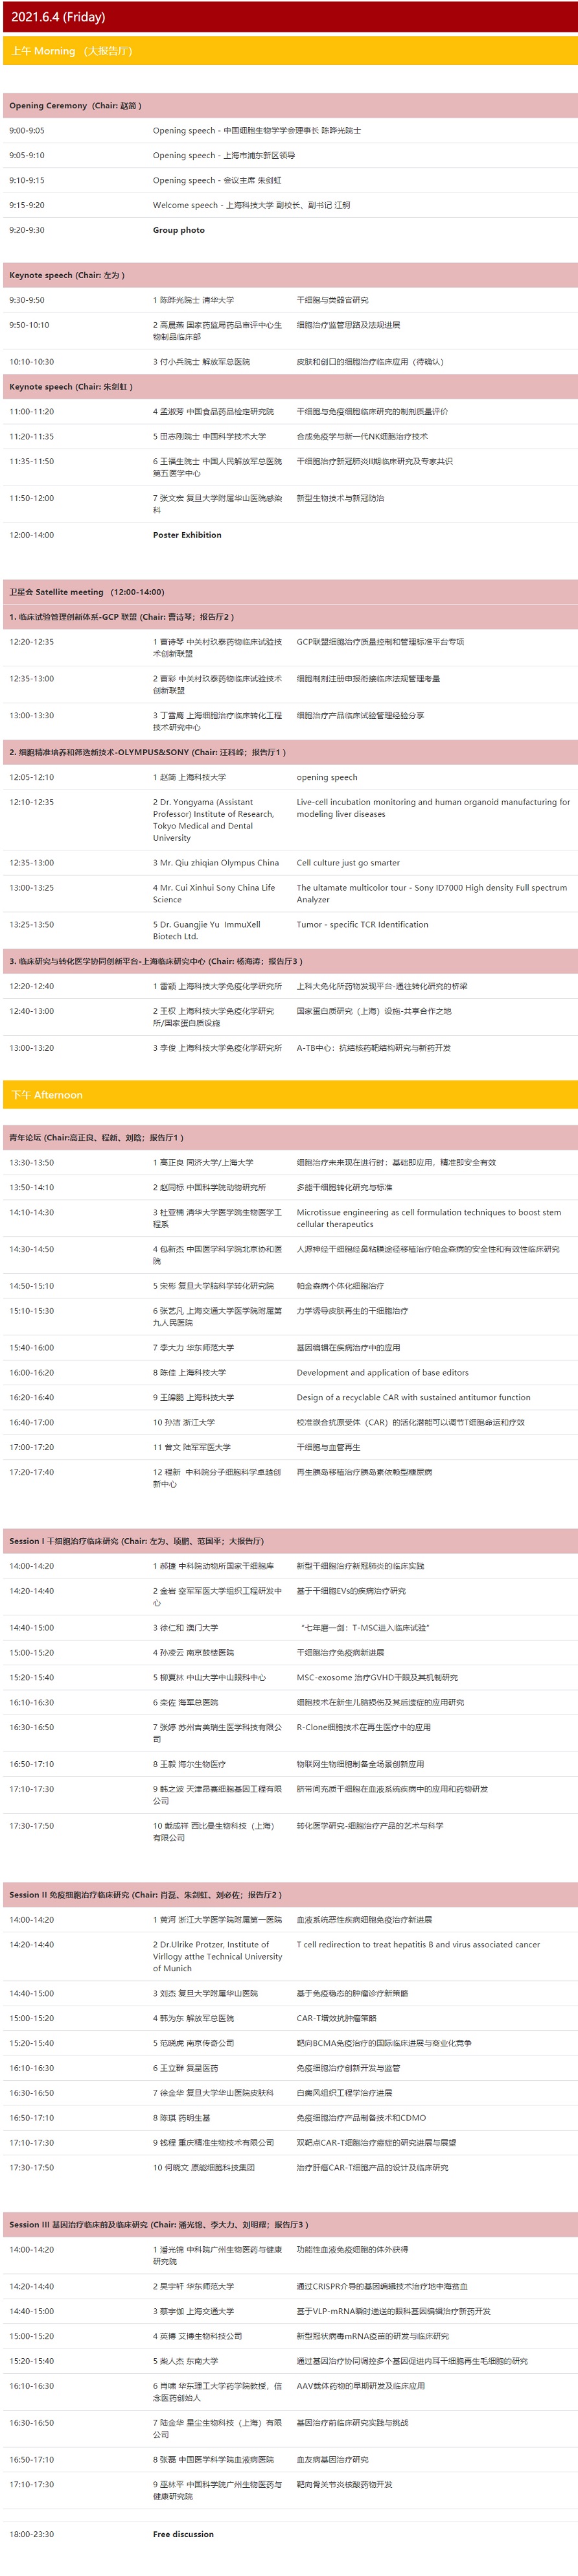Click the Opening Ceremony section header
The width and height of the screenshot is (578, 2576).
[x=75, y=105]
